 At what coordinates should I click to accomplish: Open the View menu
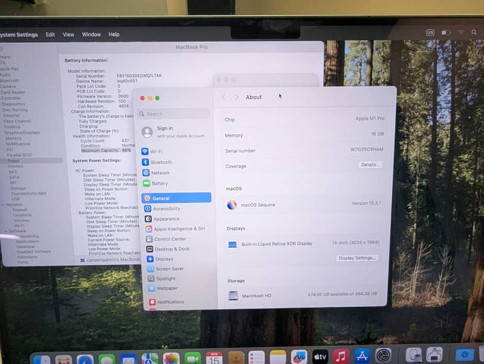tap(68, 34)
